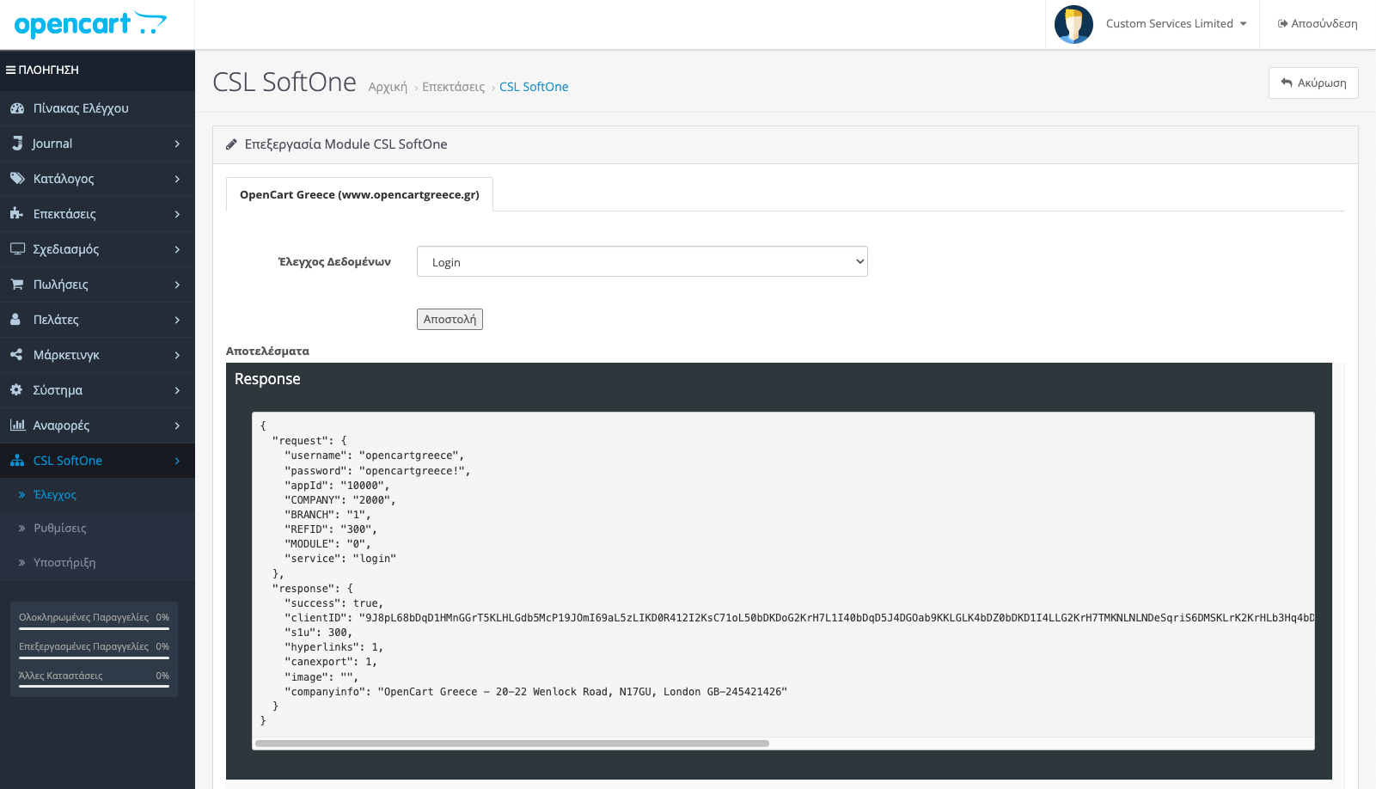1376x789 pixels.
Task: Click the "companyinfo" line in response
Action: click(x=535, y=692)
